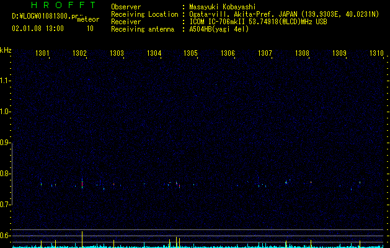This screenshot has width=390, height=248.
Task: Click the 1309 time axis label
Action: 339,53
